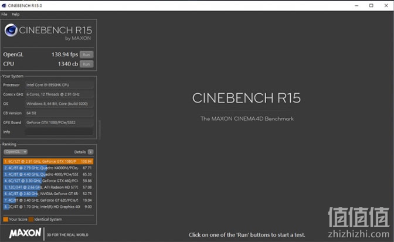Screen dimensions: 394x242
Task: Minimize the Cinebench window
Action: 356,5
